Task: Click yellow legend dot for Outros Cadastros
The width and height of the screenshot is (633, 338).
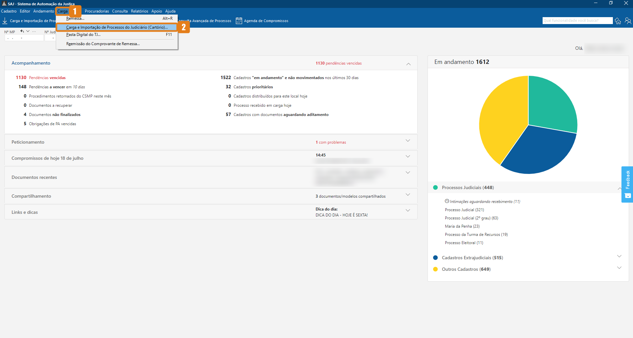Action: click(435, 269)
